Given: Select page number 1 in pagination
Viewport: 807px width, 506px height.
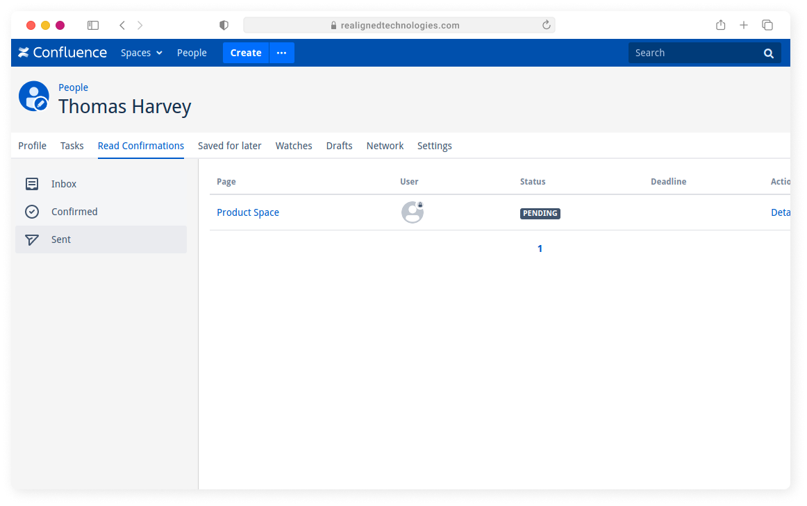Looking at the screenshot, I should 540,248.
